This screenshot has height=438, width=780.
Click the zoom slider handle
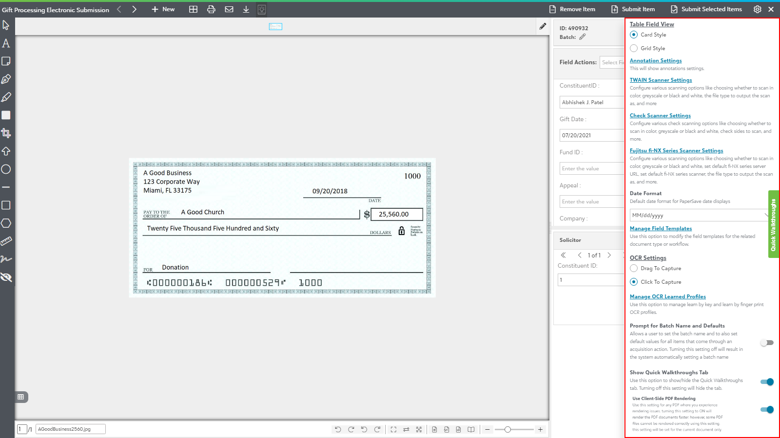507,429
